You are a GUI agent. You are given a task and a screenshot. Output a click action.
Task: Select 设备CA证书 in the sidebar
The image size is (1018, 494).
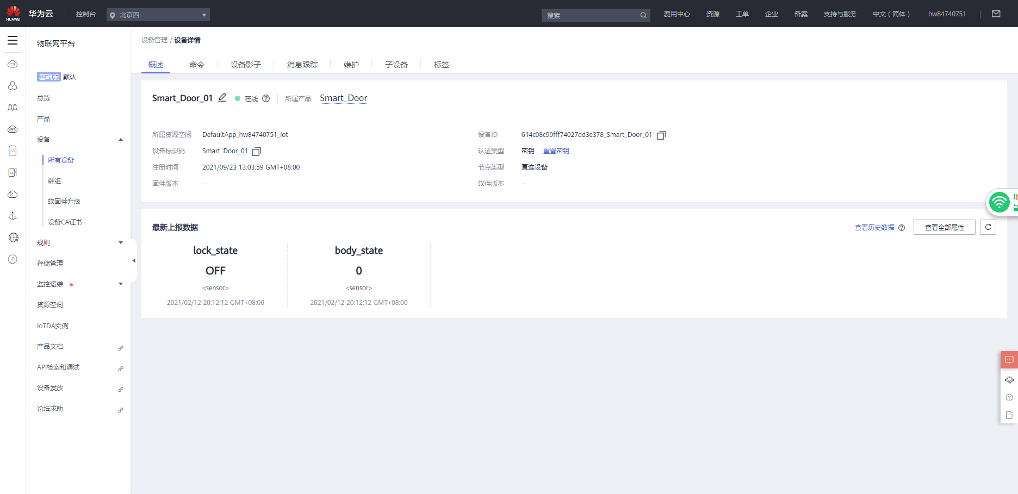pyautogui.click(x=65, y=222)
